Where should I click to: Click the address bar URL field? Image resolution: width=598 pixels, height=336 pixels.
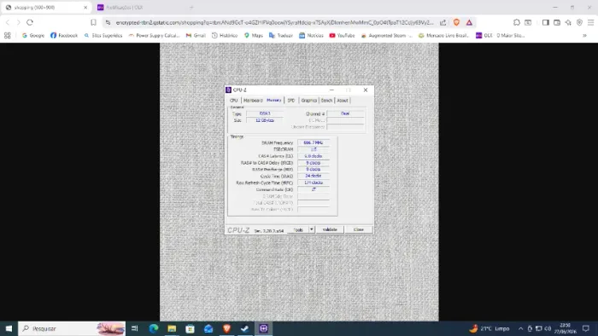pyautogui.click(x=274, y=22)
